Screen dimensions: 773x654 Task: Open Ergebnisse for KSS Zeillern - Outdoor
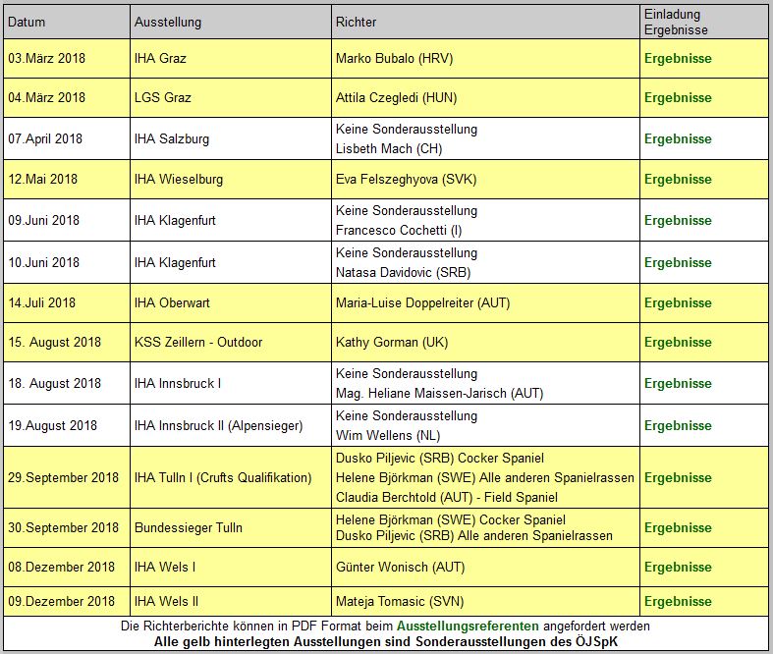[678, 342]
